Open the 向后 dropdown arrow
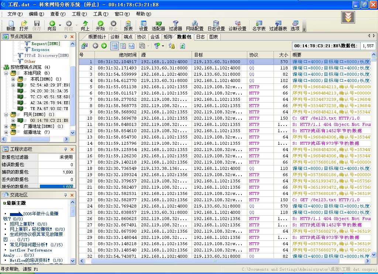Image resolution: width=378 pixels, height=274 pixels. coord(60,25)
